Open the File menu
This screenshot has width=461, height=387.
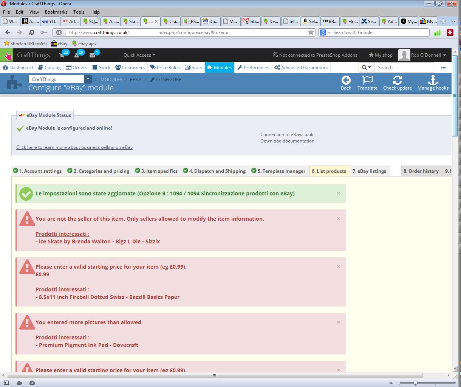point(6,12)
